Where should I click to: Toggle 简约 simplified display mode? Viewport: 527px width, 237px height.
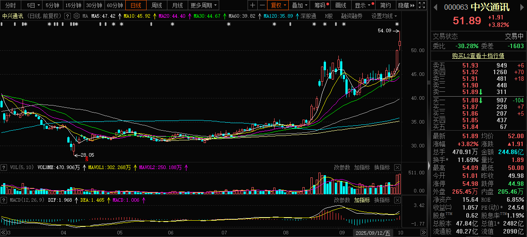pyautogui.click(x=385, y=5)
